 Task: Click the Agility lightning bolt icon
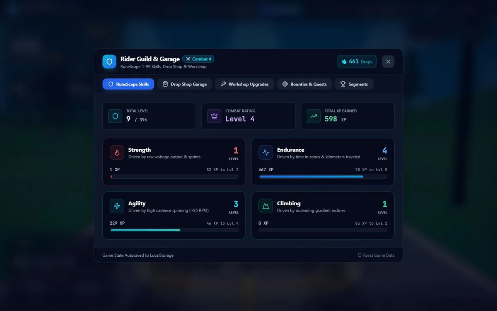117,206
